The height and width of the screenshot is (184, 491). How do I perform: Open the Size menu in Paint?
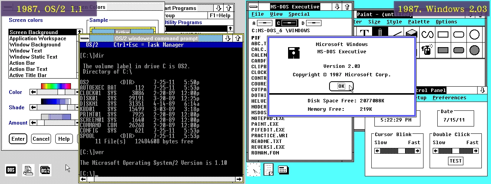tap(374, 22)
